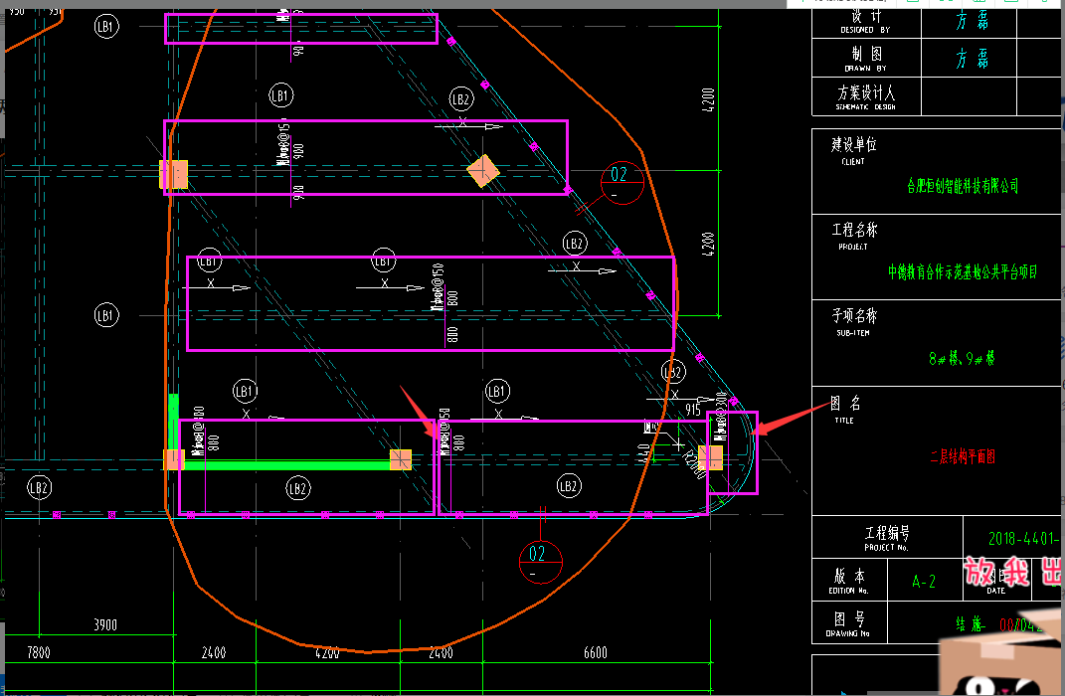Viewport: 1065px width, 696px height.
Task: Select the diamond-shaped orange column marker
Action: tap(483, 170)
